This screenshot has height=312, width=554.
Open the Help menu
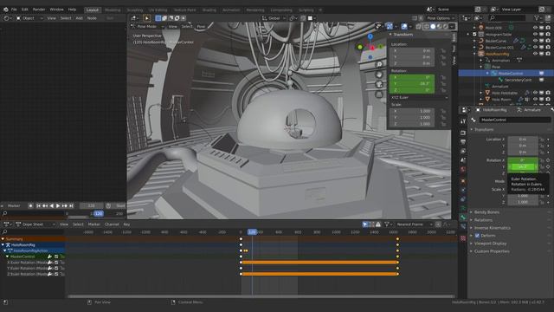[72, 10]
